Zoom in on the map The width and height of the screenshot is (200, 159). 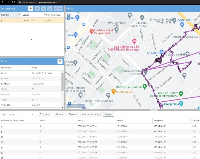click(68, 15)
